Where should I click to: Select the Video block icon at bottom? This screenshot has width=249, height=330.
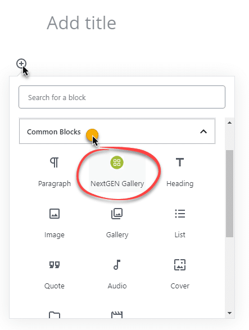pos(117,315)
